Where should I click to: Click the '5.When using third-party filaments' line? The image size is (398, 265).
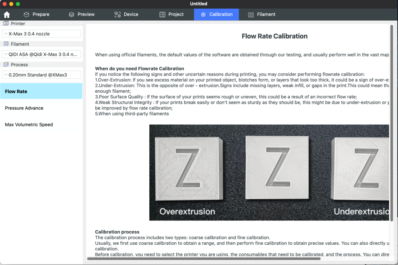pyautogui.click(x=132, y=114)
